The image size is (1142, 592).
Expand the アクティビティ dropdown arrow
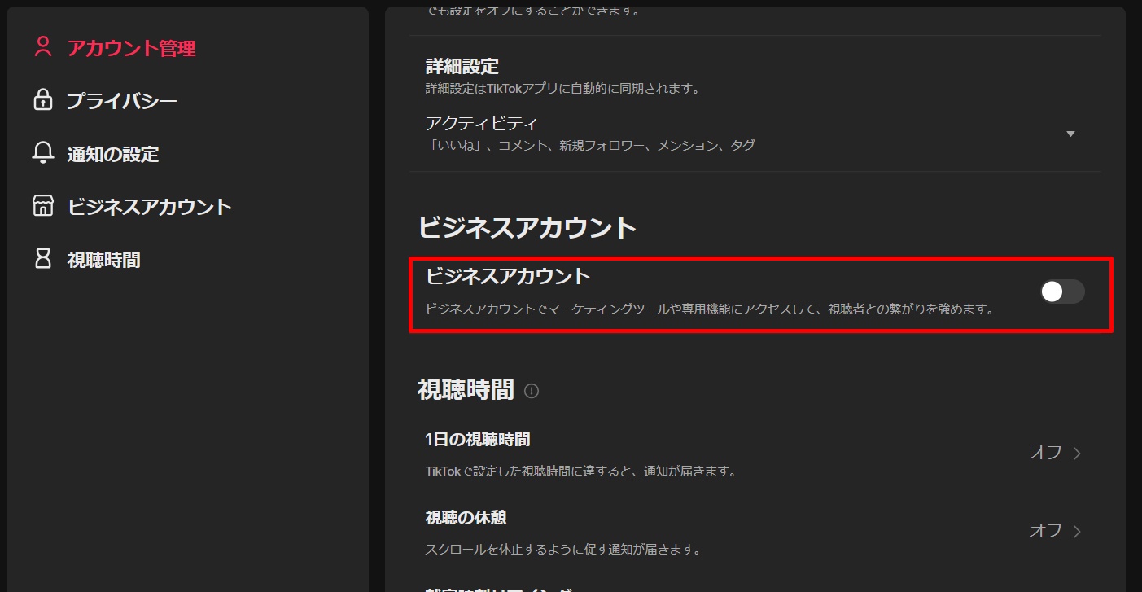click(x=1070, y=134)
